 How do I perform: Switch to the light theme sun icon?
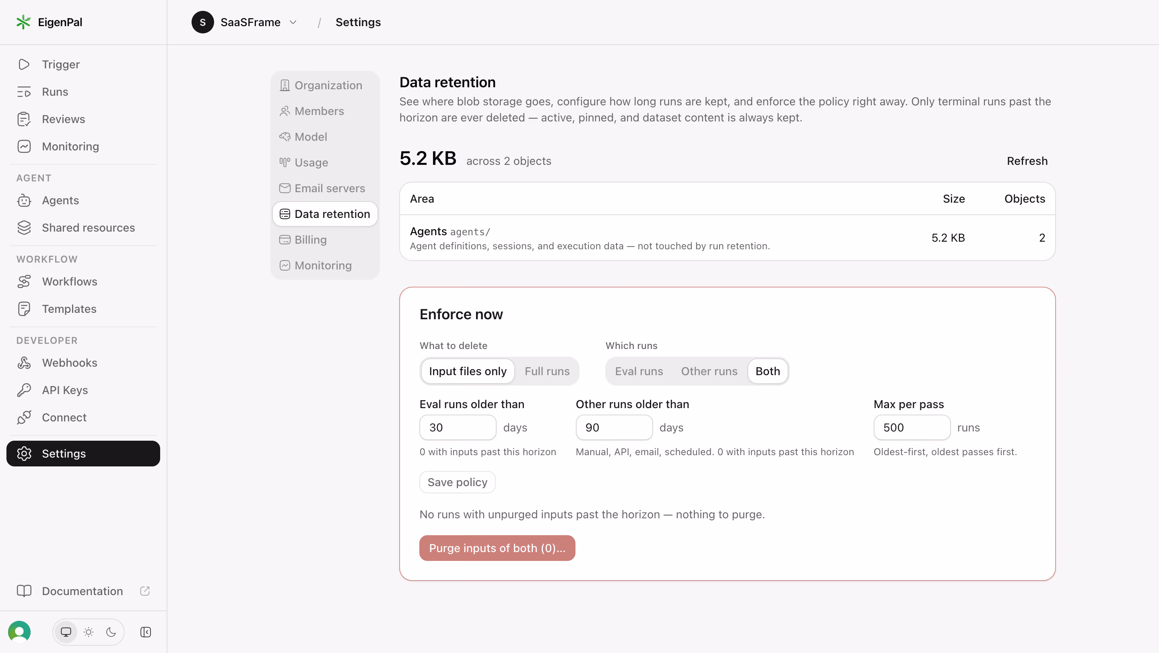point(89,632)
